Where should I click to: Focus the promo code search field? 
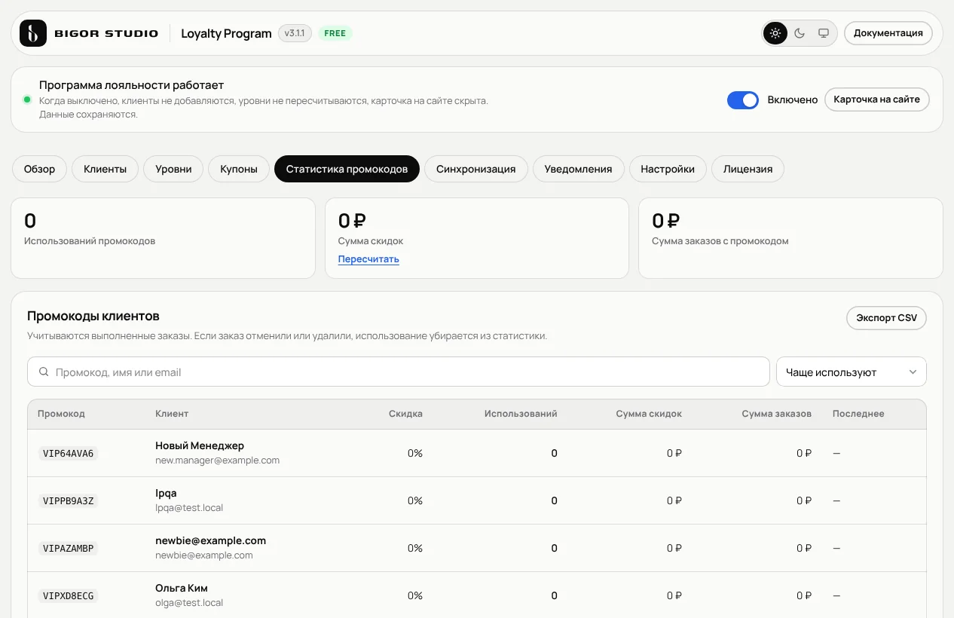pos(399,372)
